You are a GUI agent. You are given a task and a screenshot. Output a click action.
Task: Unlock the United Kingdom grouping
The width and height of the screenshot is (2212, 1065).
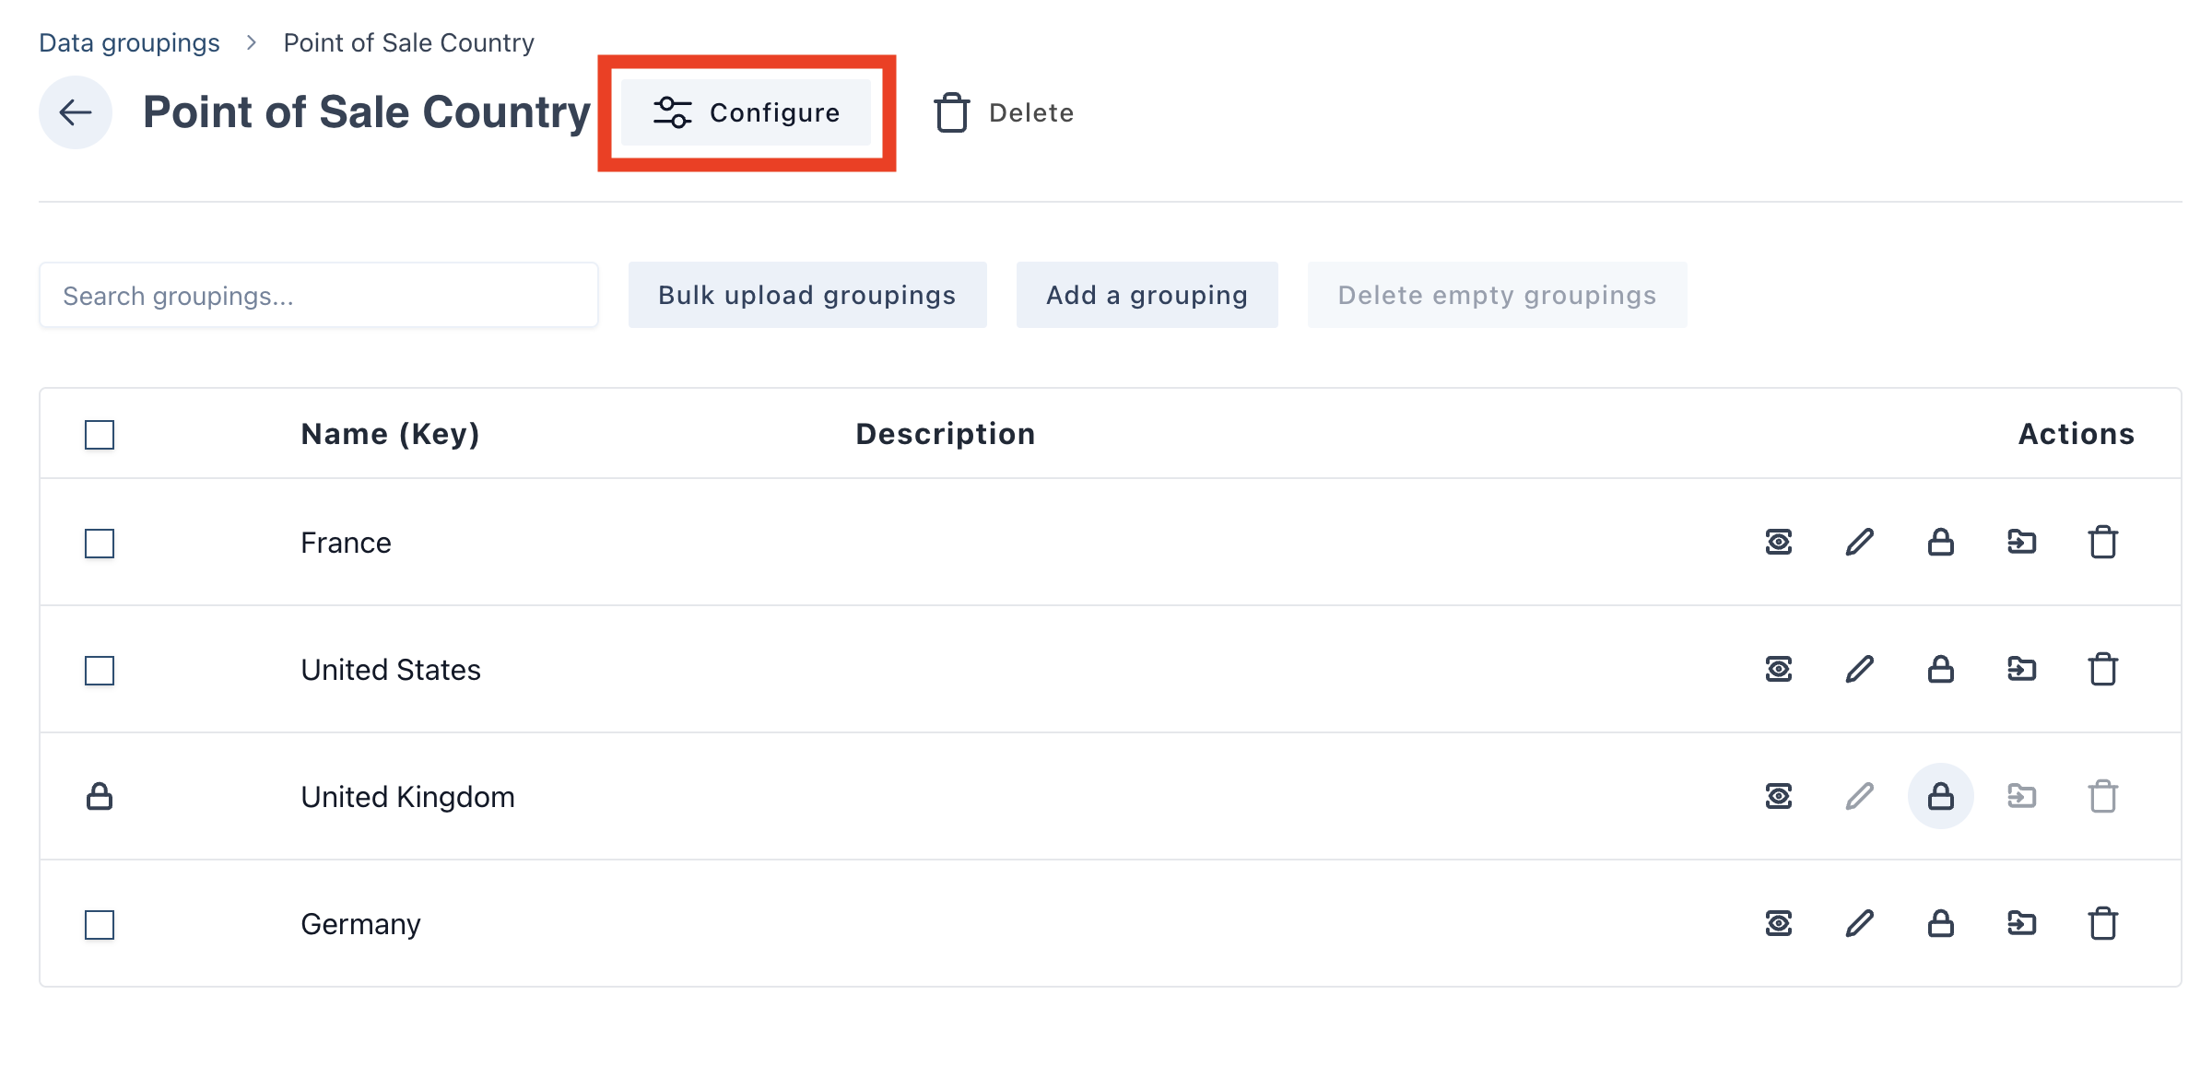point(1941,797)
